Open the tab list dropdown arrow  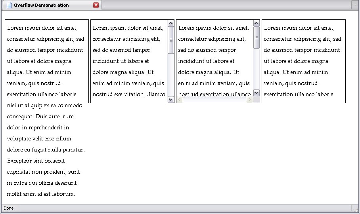pyautogui.click(x=355, y=5)
